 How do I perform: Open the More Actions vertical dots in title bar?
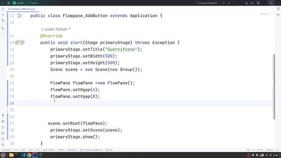coord(234,3)
